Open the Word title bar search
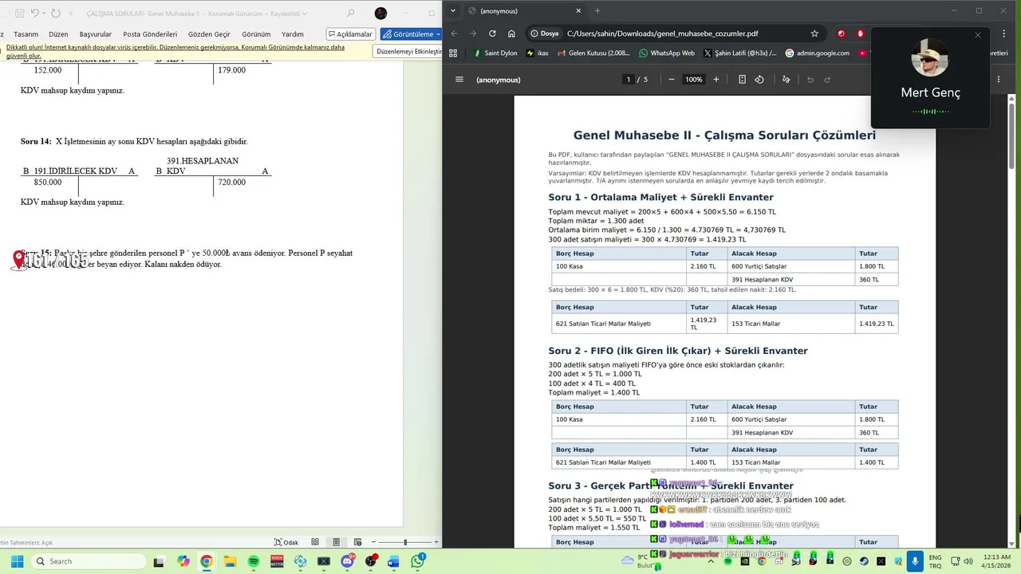This screenshot has height=574, width=1021. coord(351,14)
